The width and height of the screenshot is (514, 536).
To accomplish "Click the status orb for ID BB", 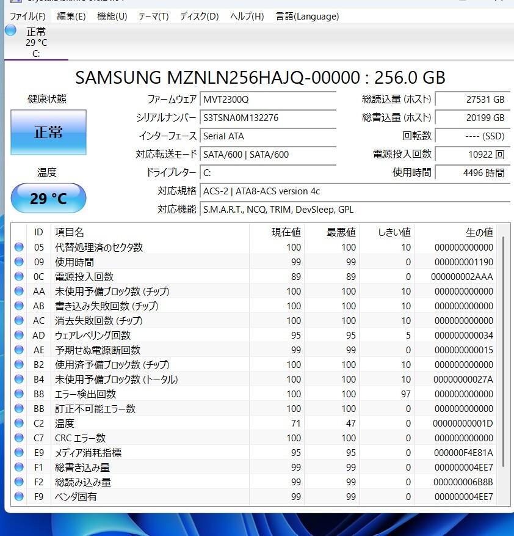I will coord(19,408).
